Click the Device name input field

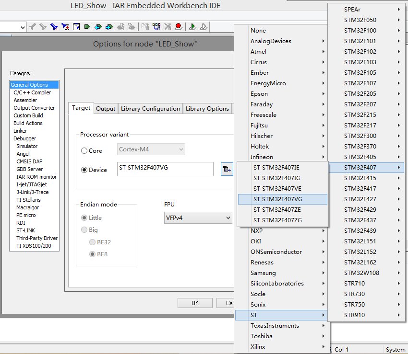click(165, 169)
